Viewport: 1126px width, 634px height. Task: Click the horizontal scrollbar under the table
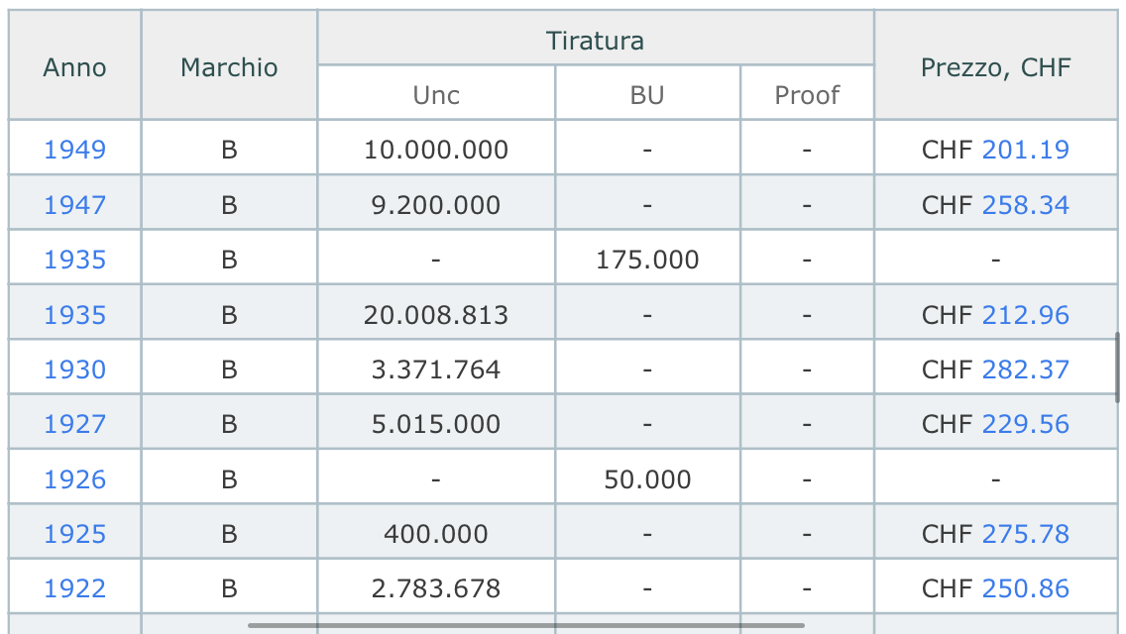[525, 625]
